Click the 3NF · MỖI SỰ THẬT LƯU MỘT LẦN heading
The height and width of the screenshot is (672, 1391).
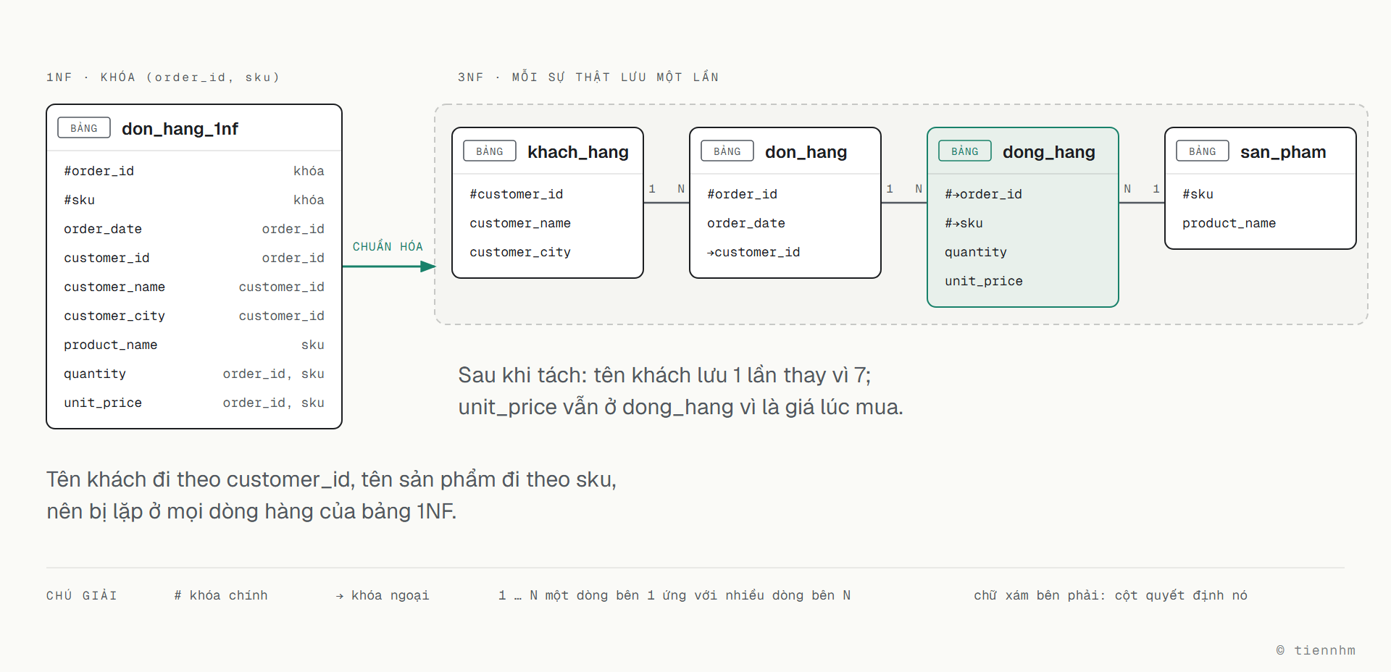tap(588, 77)
